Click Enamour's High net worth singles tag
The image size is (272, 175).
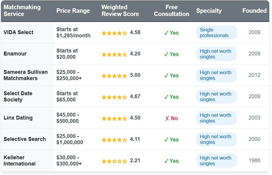click(x=216, y=54)
